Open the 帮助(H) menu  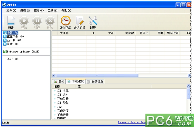coord(66,11)
